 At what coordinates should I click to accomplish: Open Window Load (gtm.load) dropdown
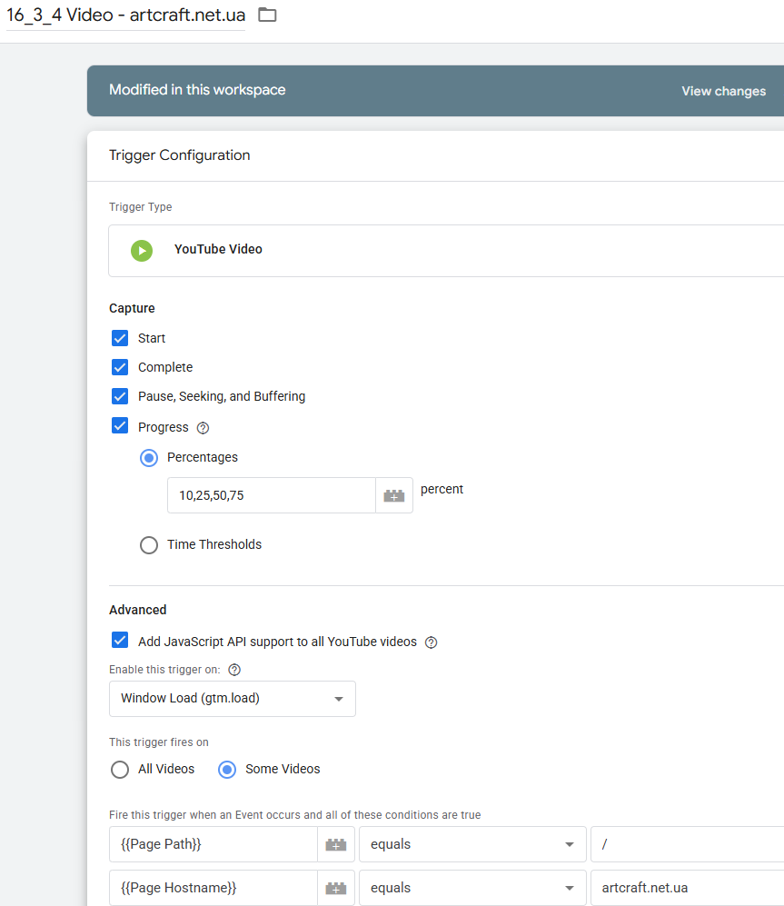pos(233,699)
